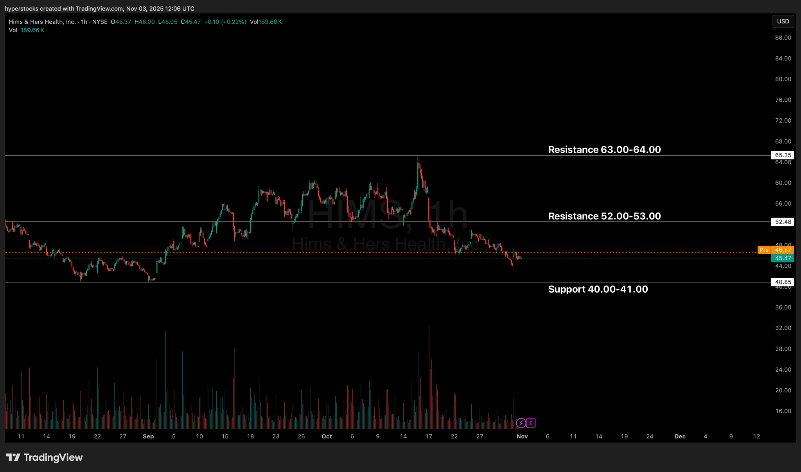Screen dimensions: 801x472
Task: Click the Vol 189.66K indicator legend
Action: (27, 30)
